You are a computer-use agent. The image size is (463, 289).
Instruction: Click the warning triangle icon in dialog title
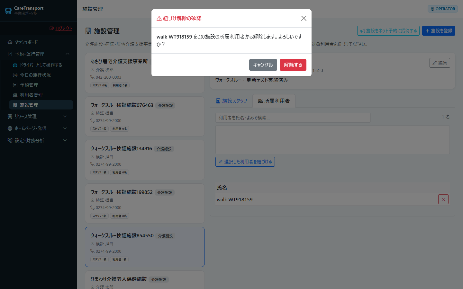(159, 18)
